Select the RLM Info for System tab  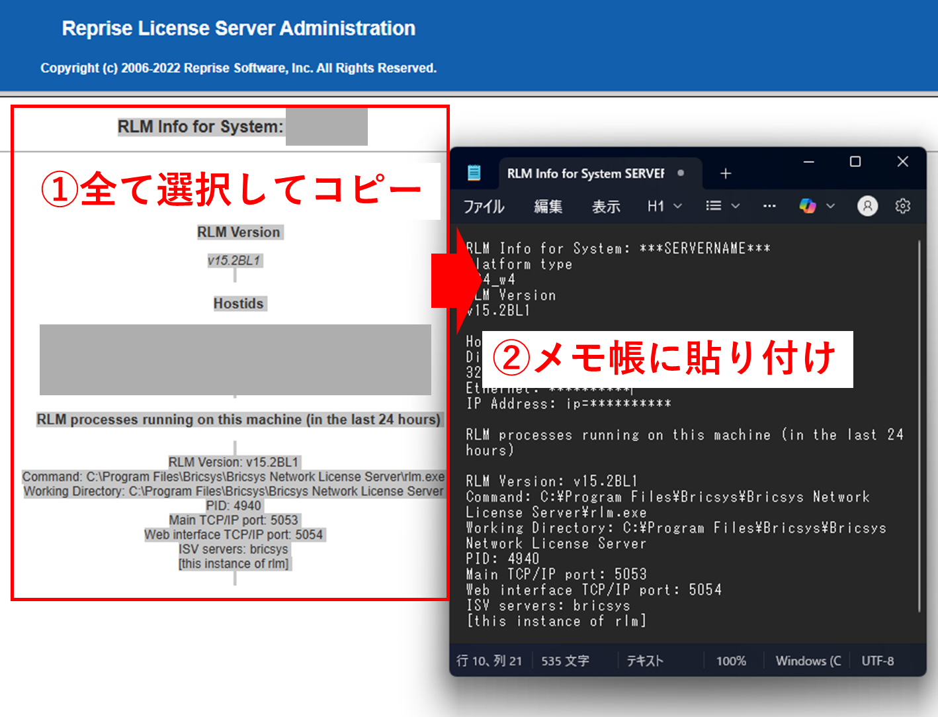[585, 173]
